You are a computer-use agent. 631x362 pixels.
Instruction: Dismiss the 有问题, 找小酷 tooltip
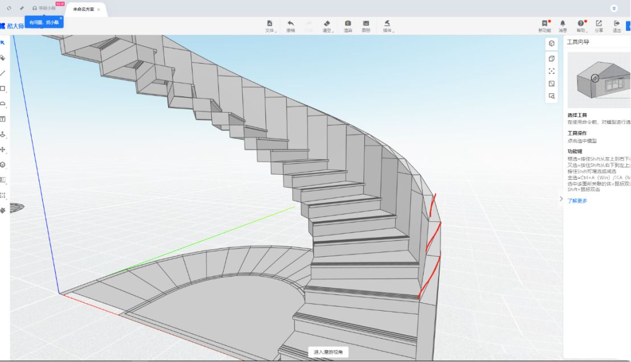61,18
